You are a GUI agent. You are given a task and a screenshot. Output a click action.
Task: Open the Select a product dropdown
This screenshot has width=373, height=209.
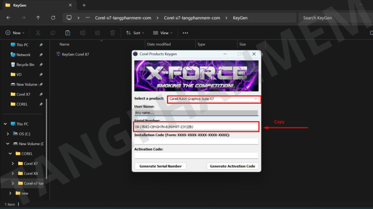(214, 99)
